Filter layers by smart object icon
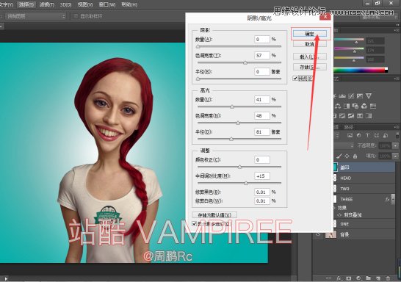This screenshot has height=282, width=401. (x=386, y=136)
